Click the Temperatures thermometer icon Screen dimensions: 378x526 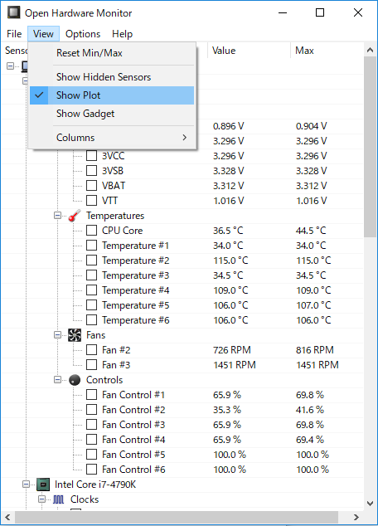click(x=75, y=216)
